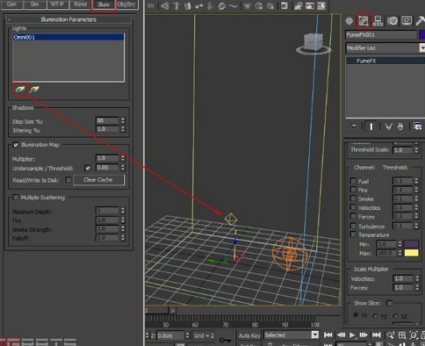Open the Modifier List dropdown

[385, 47]
